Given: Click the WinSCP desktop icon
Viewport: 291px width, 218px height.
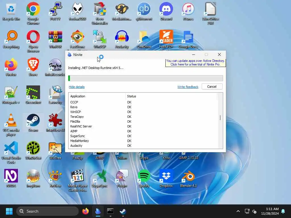Looking at the screenshot, I should pyautogui.click(x=100, y=39).
